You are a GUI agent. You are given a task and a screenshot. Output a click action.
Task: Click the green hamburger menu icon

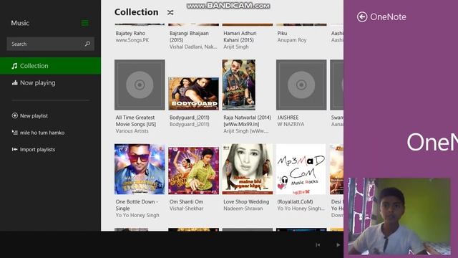click(x=84, y=23)
